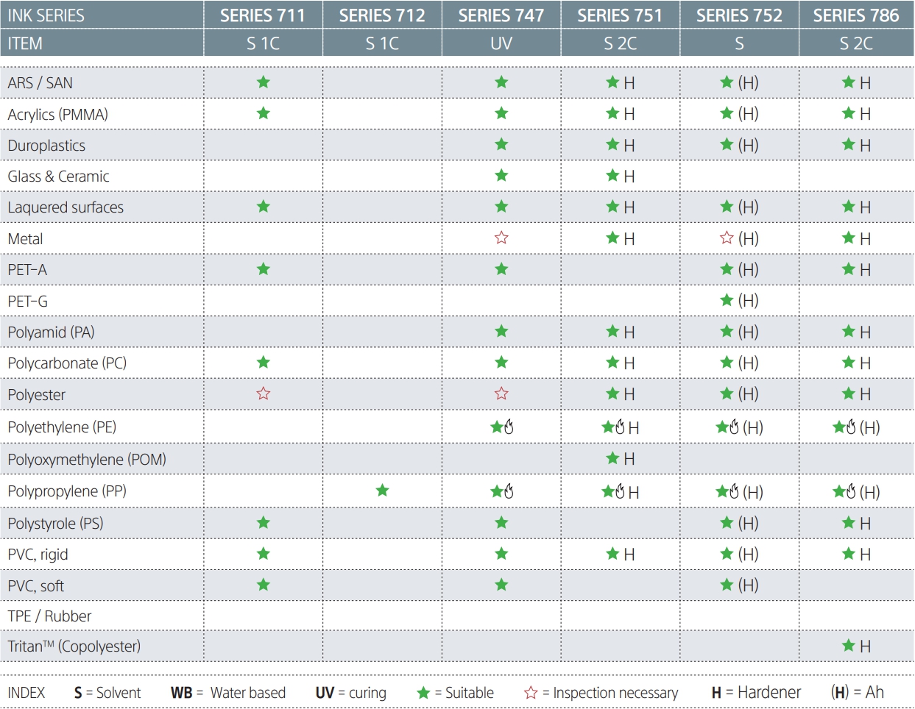Select the SERIES 786 column header
915x709 pixels.
856,15
